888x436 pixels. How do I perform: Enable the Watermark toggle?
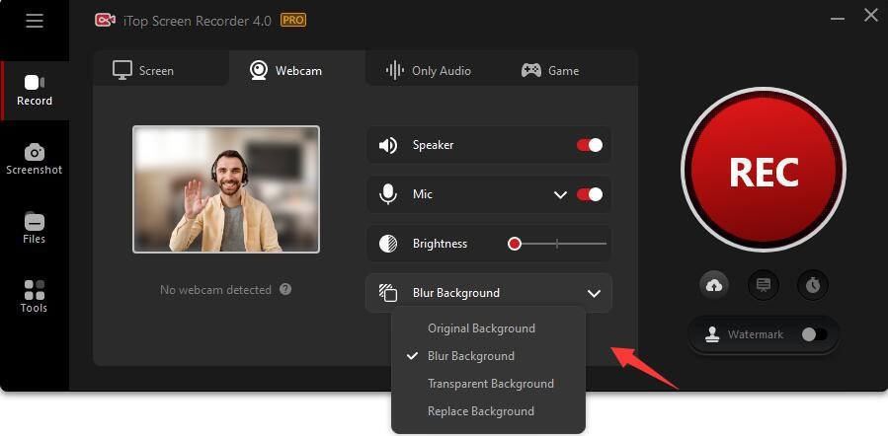(x=814, y=334)
